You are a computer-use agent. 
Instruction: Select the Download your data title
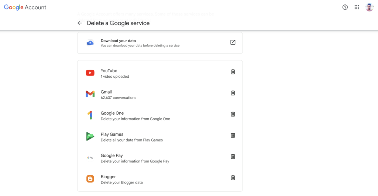point(118,41)
